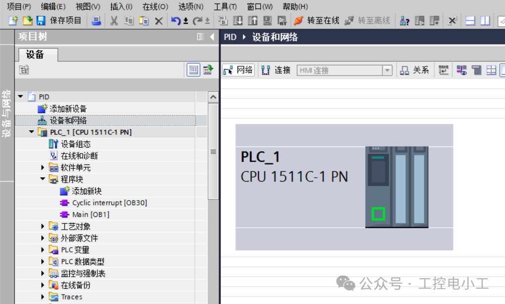Toggle the 连接 connections mode button
505x304 pixels.
276,70
